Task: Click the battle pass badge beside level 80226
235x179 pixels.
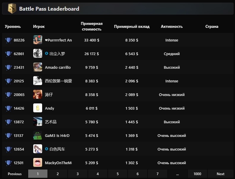Action: (8, 40)
